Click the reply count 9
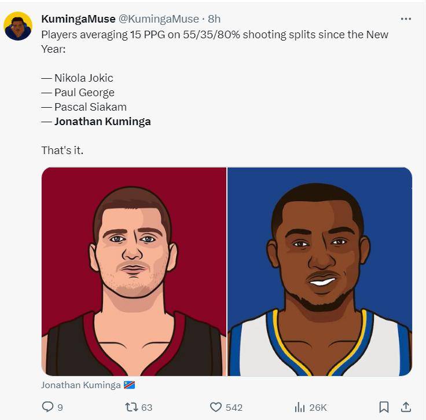The image size is (426, 420). 60,407
